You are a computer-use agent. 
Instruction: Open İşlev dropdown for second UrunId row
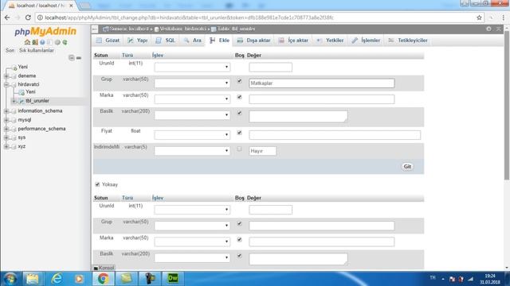pyautogui.click(x=192, y=210)
